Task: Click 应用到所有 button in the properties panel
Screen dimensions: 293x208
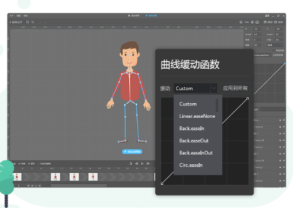Action: click(278, 55)
